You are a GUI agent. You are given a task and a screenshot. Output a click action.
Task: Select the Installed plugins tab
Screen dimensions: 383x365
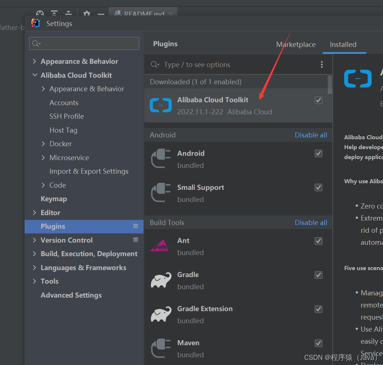pyautogui.click(x=343, y=44)
